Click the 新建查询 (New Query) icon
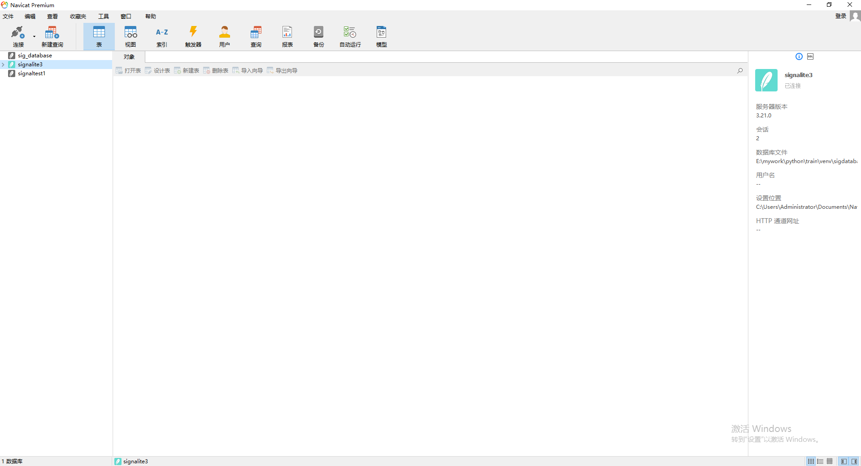Viewport: 861px width, 466px height. 52,36
